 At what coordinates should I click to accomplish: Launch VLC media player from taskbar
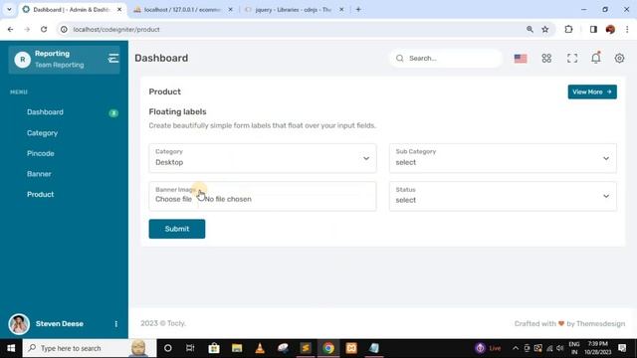[x=260, y=348]
